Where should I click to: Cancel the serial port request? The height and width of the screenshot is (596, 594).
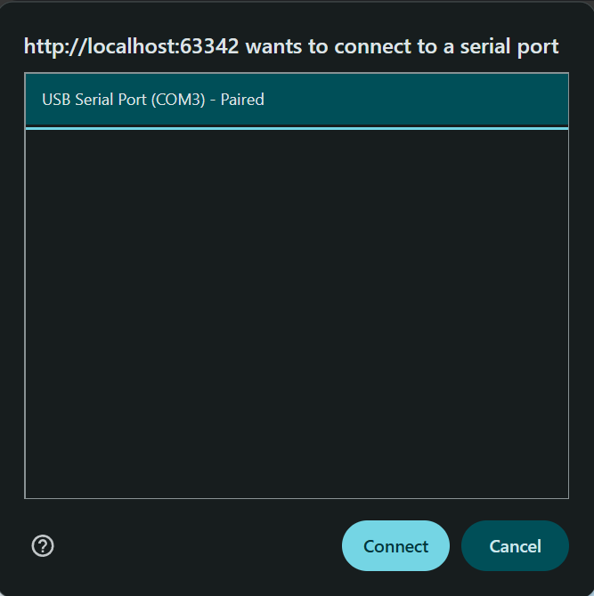tap(515, 545)
